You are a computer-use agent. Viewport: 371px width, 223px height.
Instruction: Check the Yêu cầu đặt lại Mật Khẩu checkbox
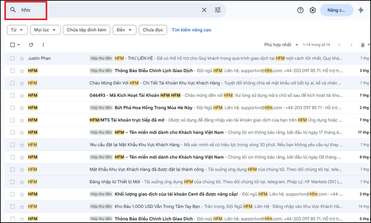[12, 145]
